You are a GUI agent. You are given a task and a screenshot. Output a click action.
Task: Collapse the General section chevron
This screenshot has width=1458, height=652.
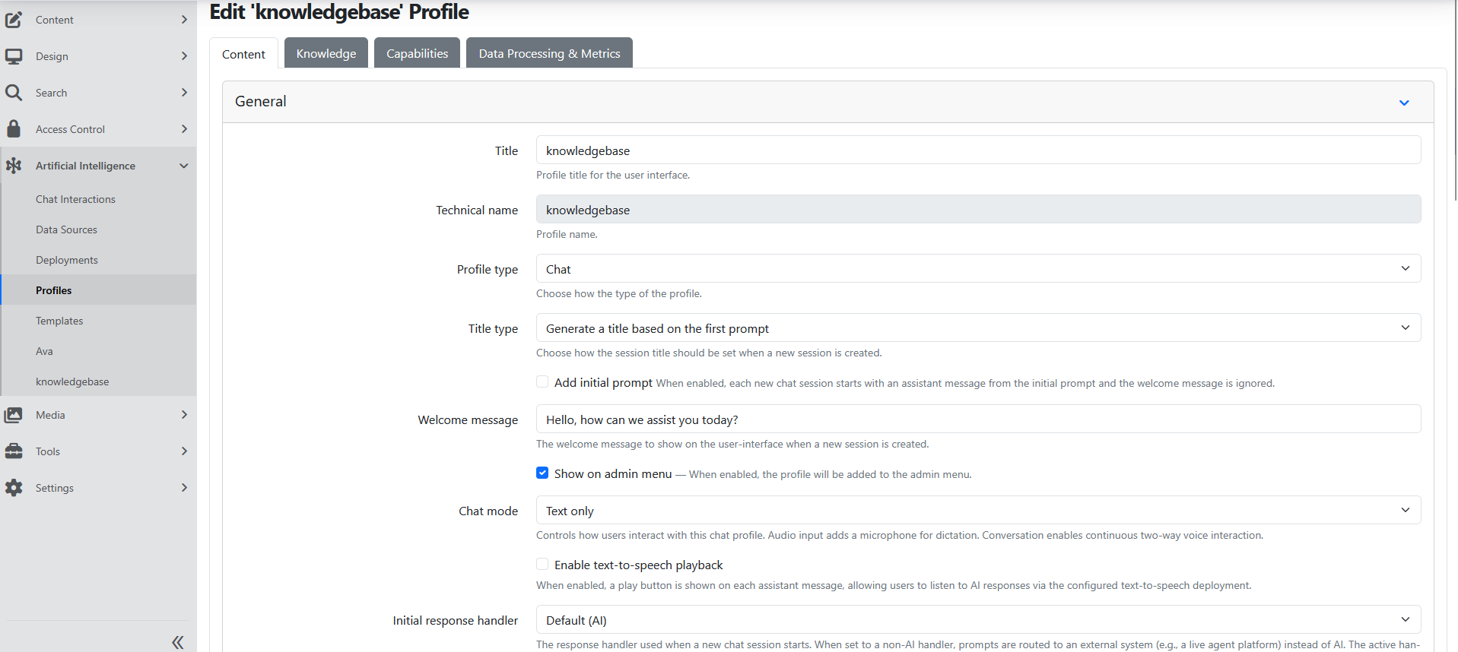coord(1404,103)
